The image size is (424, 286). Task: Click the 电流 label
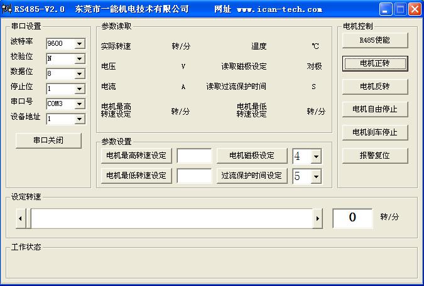(x=109, y=87)
